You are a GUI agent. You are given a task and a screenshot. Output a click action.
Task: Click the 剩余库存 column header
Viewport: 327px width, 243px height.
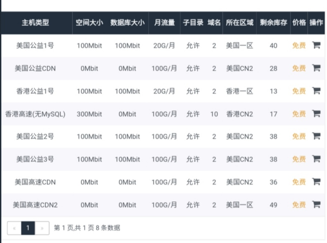pyautogui.click(x=273, y=23)
